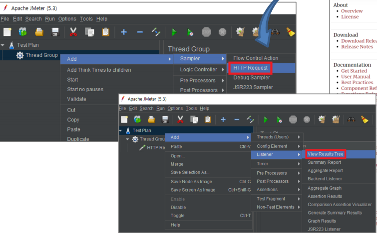Click Clear All icon in front JMeter toolbar
This screenshot has height=233, width=377.
point(365,119)
